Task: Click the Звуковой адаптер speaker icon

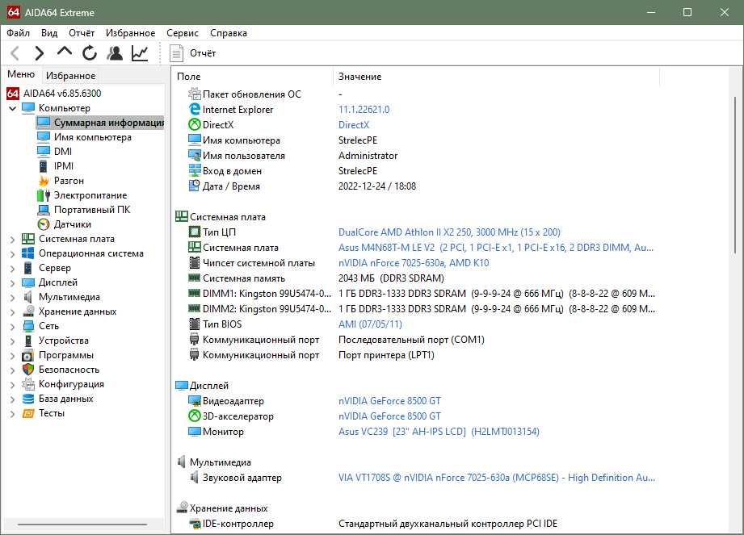Action: (194, 477)
